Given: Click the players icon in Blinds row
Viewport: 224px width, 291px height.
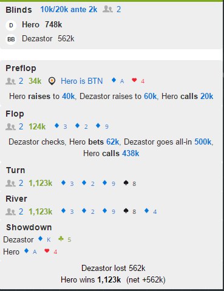Looking at the screenshot, I should click(107, 9).
